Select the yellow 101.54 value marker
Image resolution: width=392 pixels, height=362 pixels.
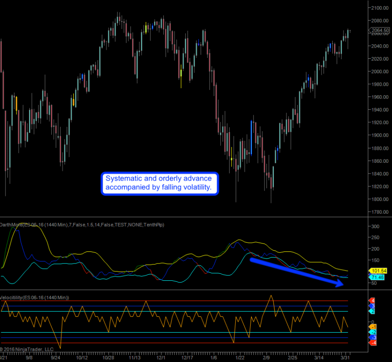point(378,271)
